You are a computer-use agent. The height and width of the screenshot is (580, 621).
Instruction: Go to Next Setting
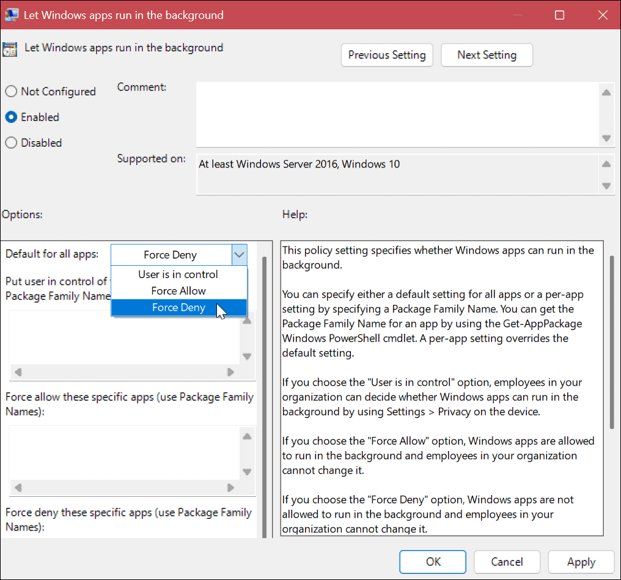[x=487, y=55]
